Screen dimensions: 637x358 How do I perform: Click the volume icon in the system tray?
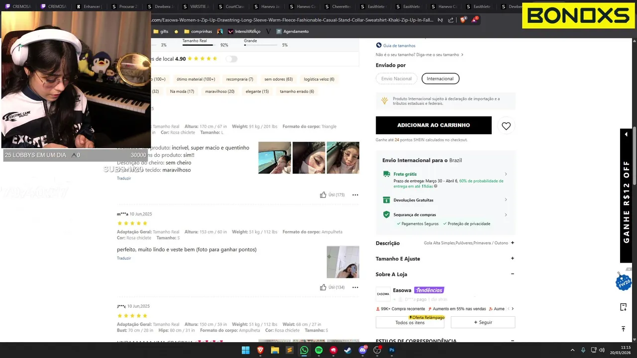602,350
